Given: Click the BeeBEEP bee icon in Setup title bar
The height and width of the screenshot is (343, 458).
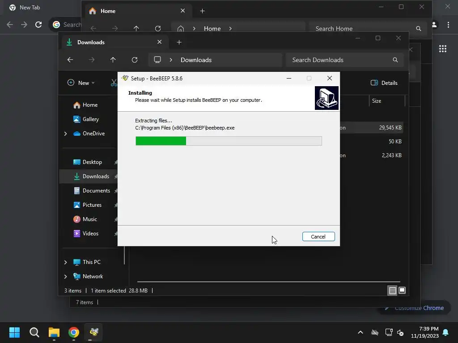Looking at the screenshot, I should click(x=125, y=78).
